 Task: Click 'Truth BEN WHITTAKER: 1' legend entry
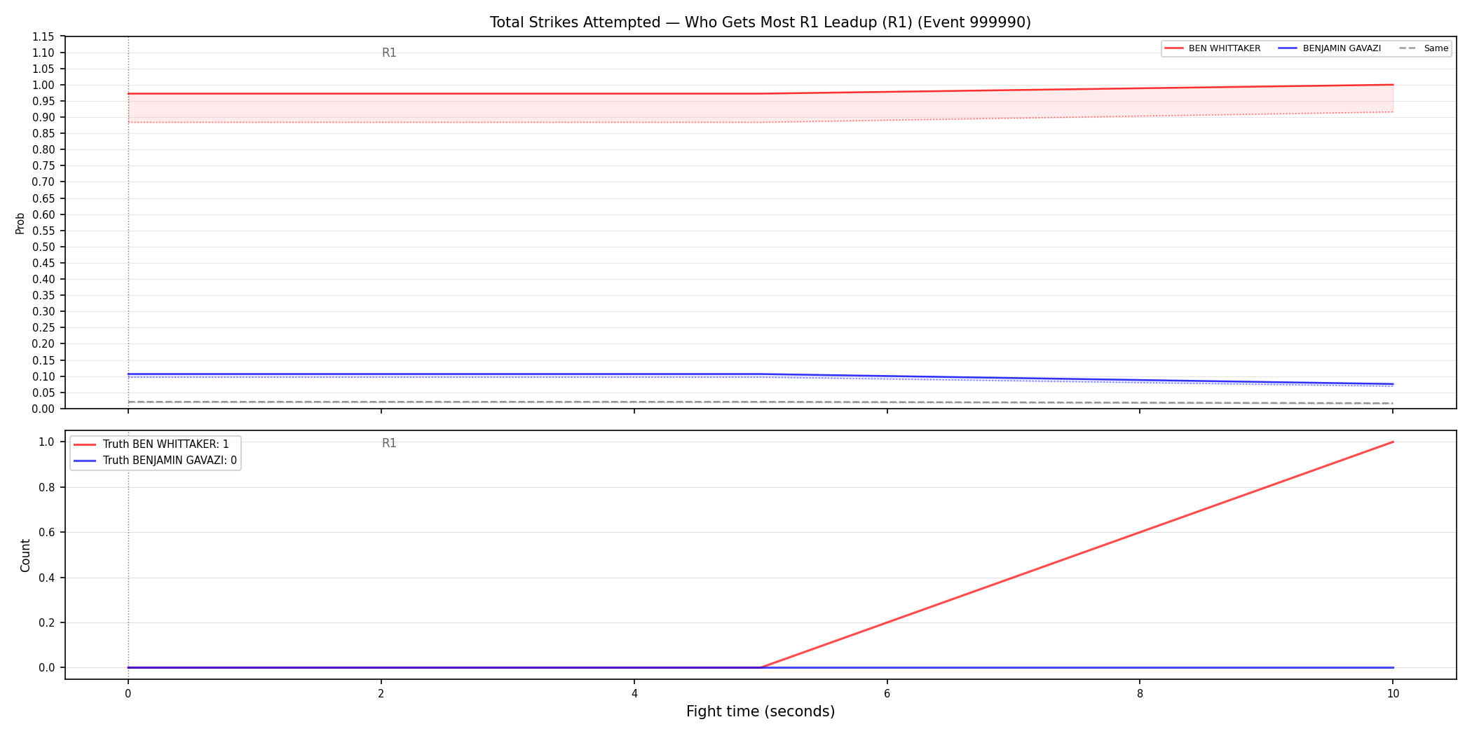point(151,444)
